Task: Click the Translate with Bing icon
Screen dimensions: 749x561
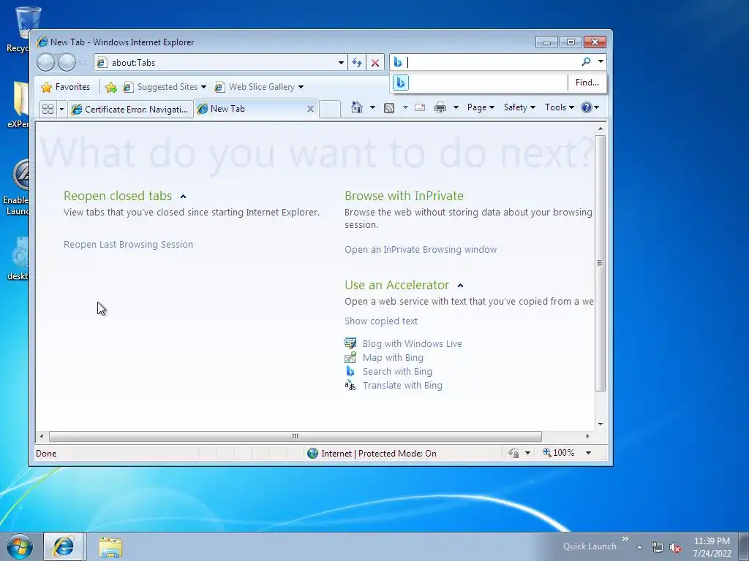Action: (350, 385)
